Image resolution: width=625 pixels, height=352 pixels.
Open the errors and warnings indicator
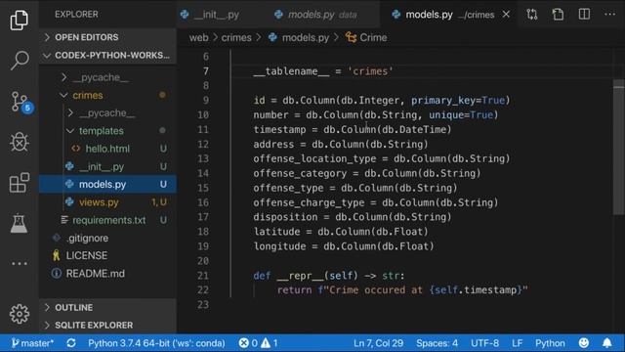pos(258,343)
